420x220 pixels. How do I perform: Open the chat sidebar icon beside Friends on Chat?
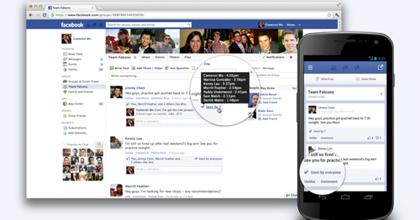point(100,145)
